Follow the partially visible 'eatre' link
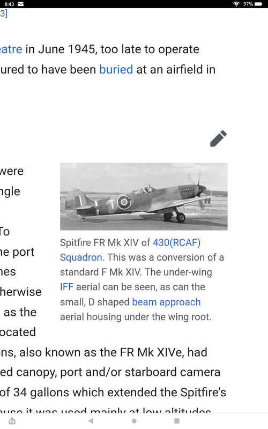268x429 pixels. click(x=11, y=49)
